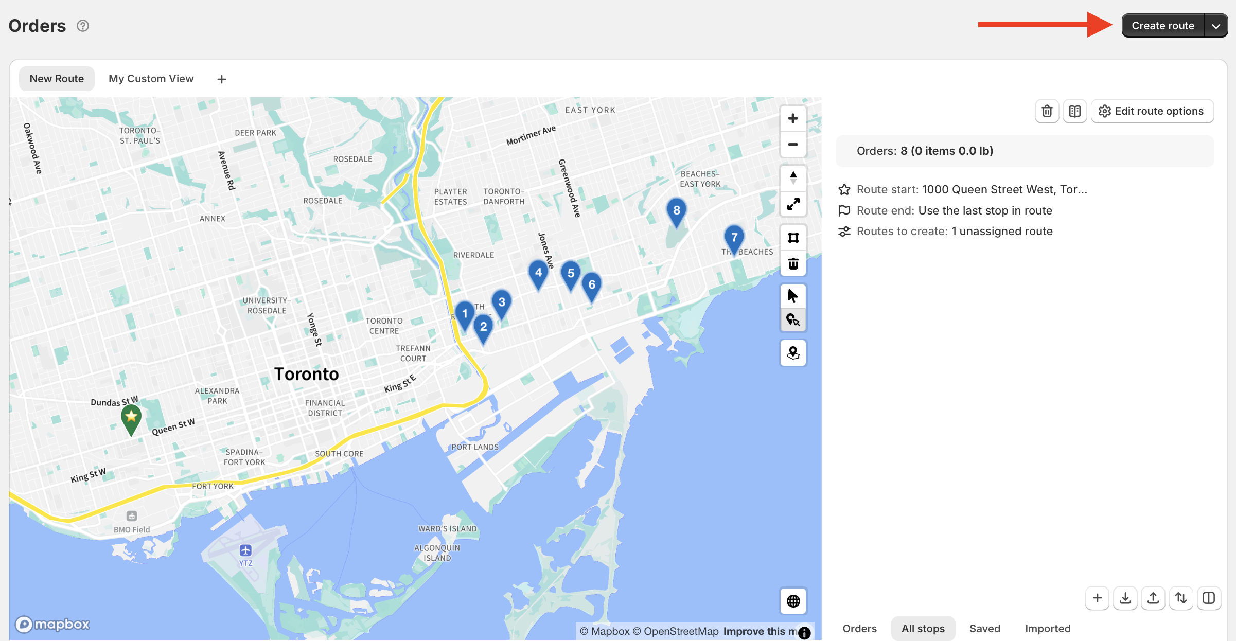Open the Create route dropdown arrow
This screenshot has width=1236, height=641.
point(1216,26)
